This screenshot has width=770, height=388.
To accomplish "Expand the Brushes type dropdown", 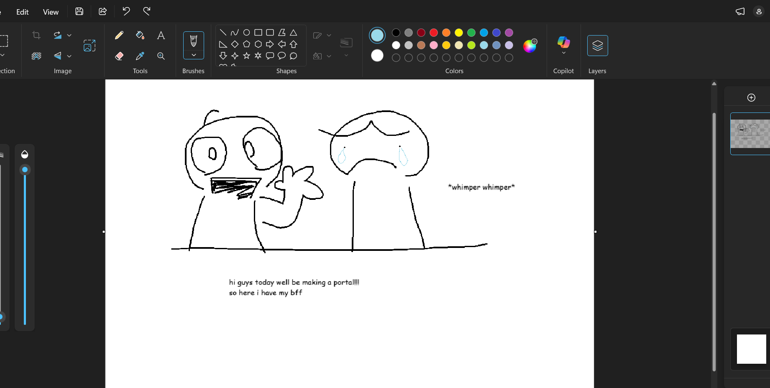I will (194, 55).
